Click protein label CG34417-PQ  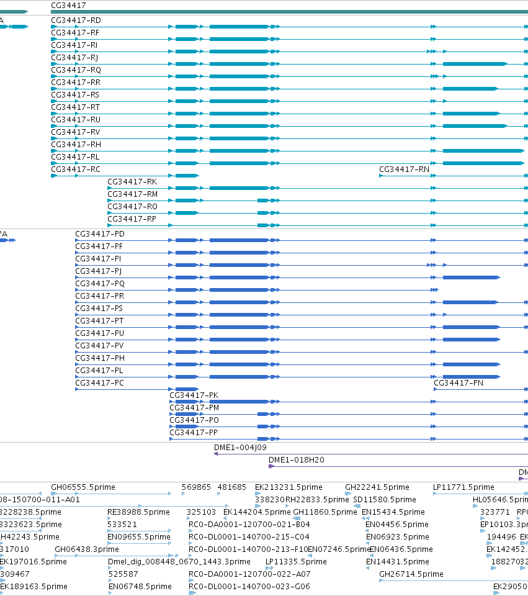[100, 284]
